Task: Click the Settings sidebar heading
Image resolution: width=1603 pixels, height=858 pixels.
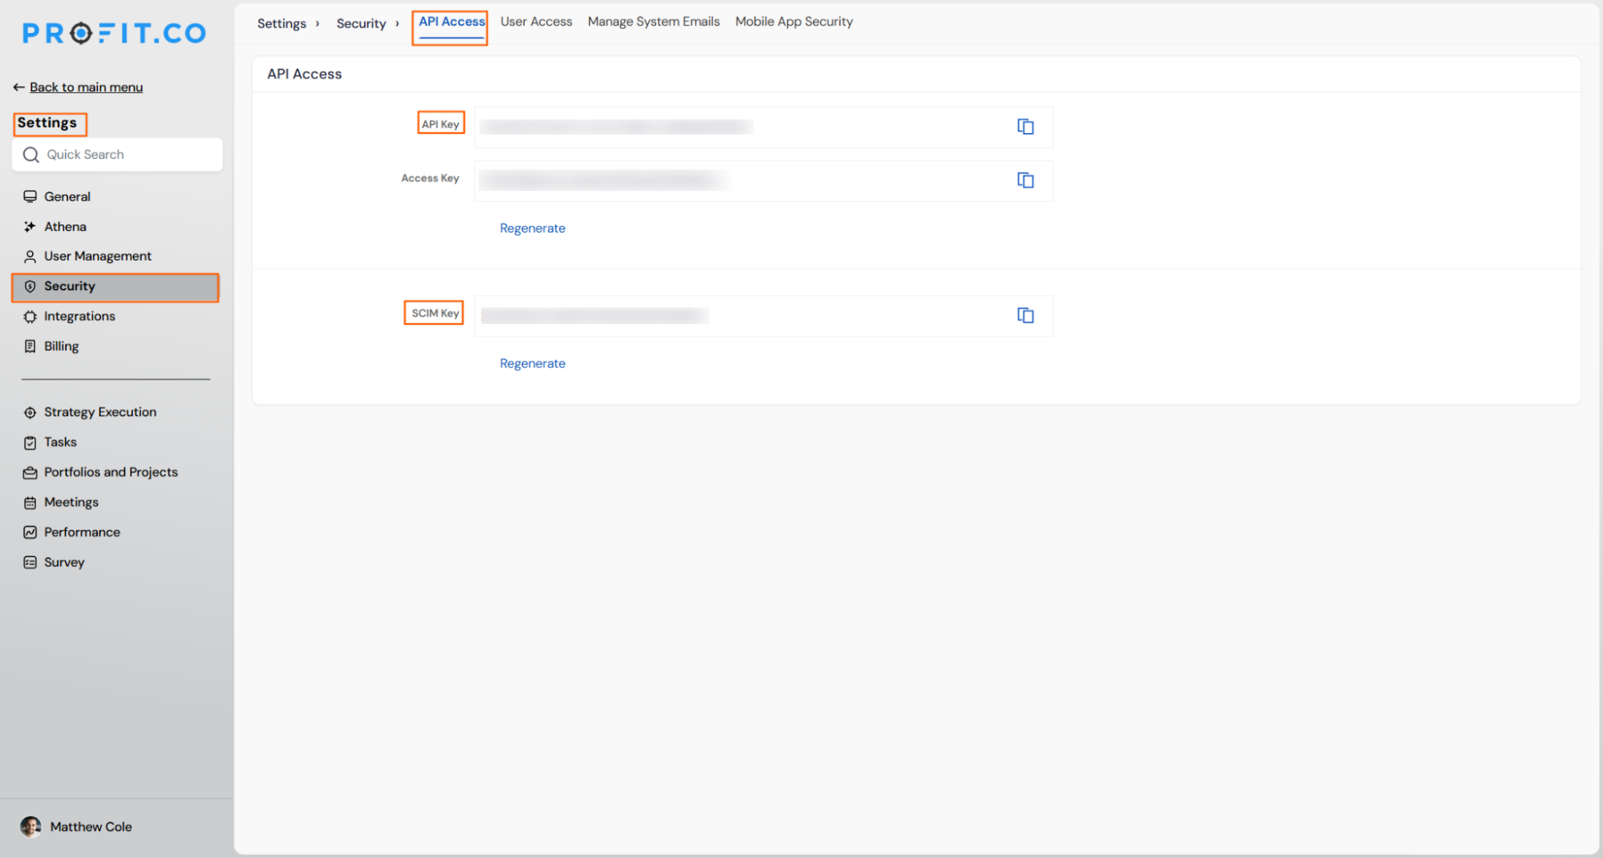Action: [47, 123]
